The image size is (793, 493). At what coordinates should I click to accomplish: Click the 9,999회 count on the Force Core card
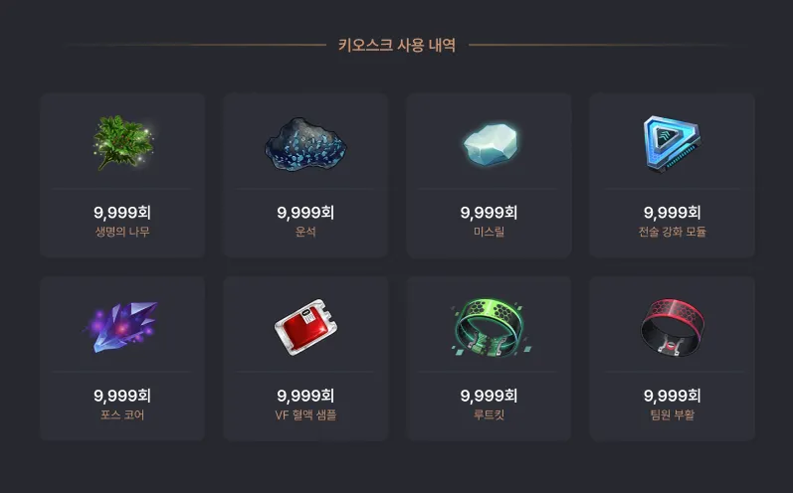coord(122,396)
